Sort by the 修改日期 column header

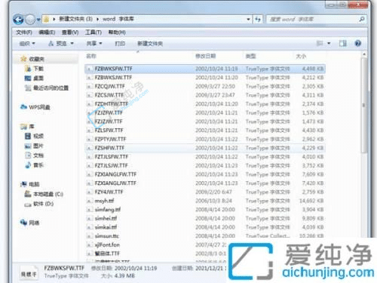click(206, 56)
